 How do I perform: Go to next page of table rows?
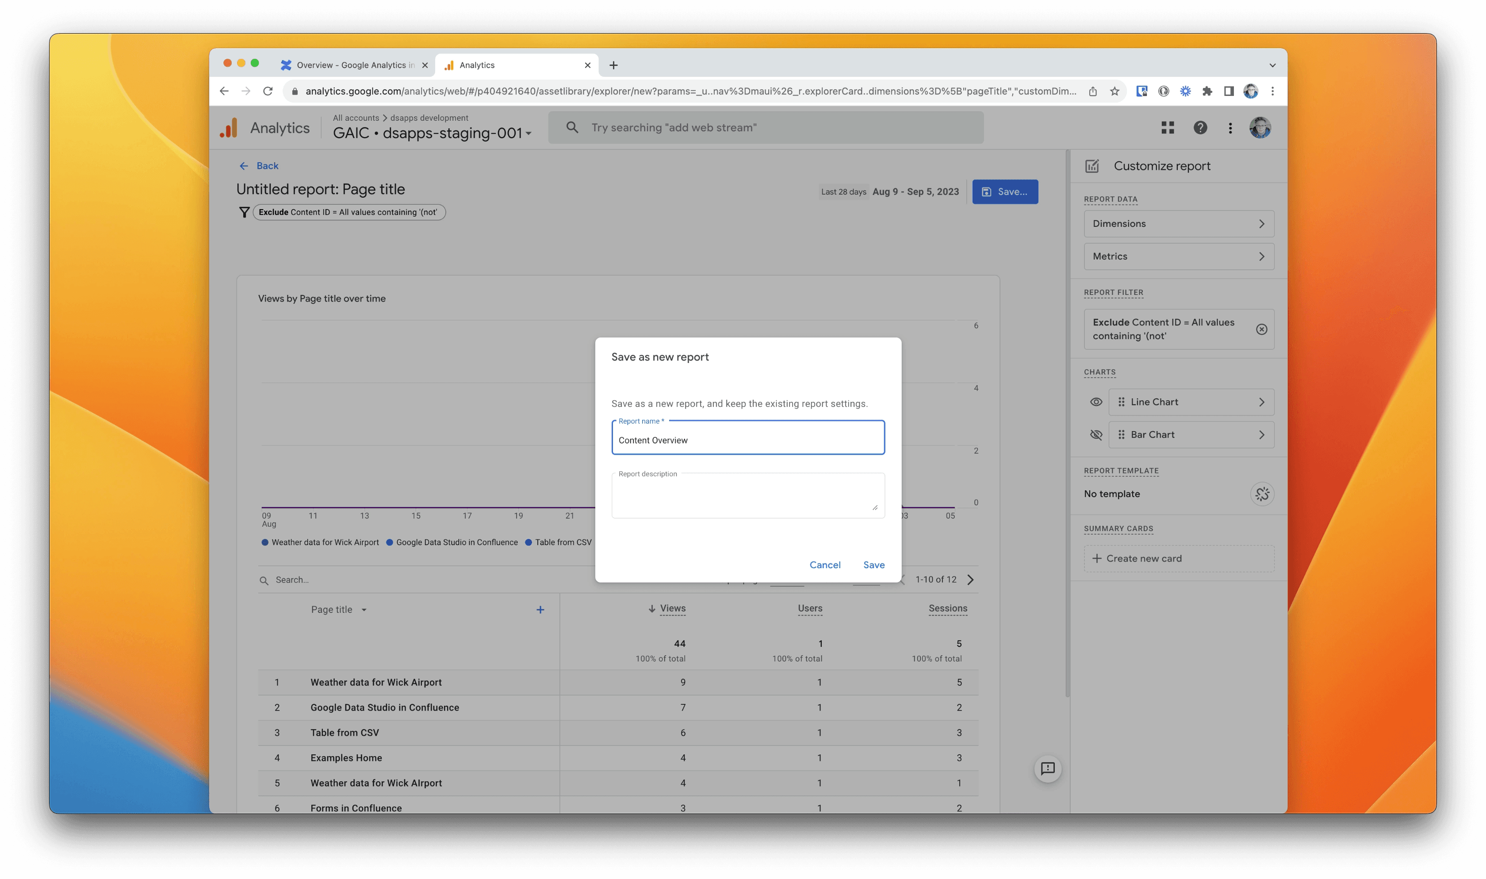970,580
